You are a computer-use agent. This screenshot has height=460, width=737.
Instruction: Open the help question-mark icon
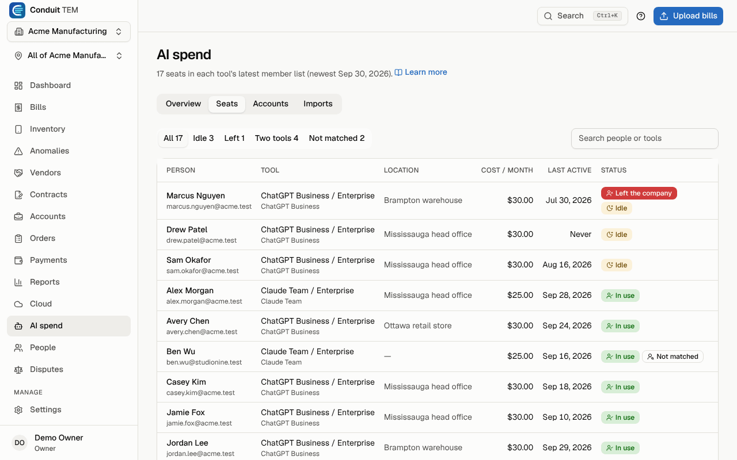(x=641, y=16)
